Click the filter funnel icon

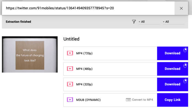[x=134, y=22]
